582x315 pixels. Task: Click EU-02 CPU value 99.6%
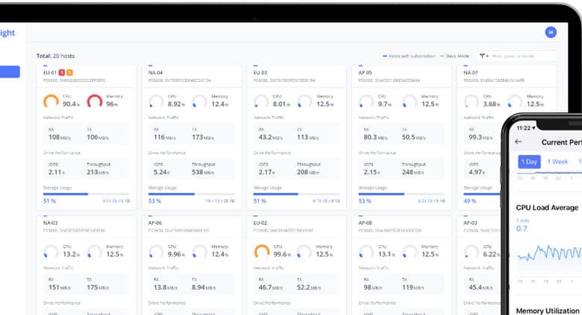pyautogui.click(x=282, y=254)
